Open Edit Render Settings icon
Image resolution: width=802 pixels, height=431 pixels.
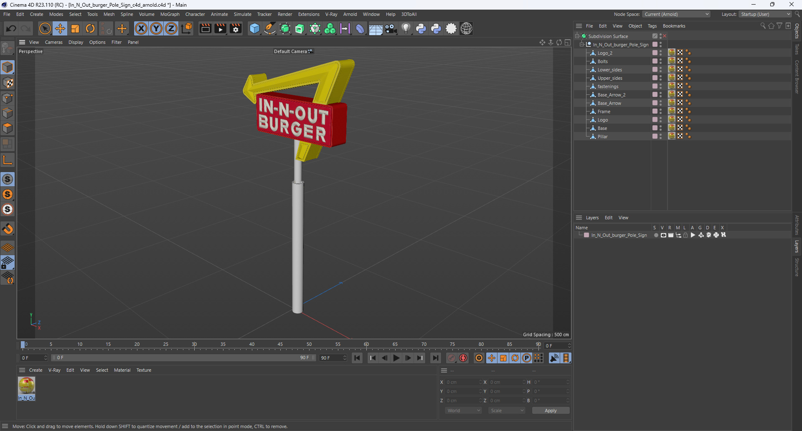click(x=236, y=28)
